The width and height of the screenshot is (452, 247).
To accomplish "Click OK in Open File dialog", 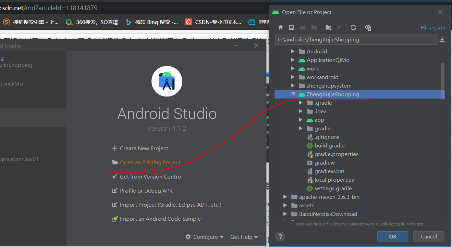I will 393,236.
